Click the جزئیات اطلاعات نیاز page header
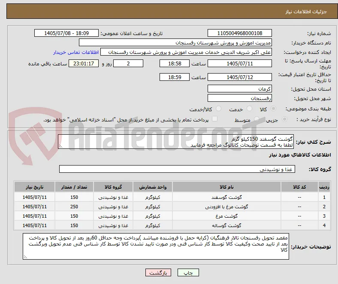 click(x=306, y=12)
